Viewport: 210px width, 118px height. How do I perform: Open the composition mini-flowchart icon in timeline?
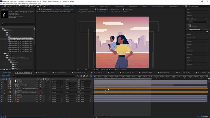(x=78, y=76)
